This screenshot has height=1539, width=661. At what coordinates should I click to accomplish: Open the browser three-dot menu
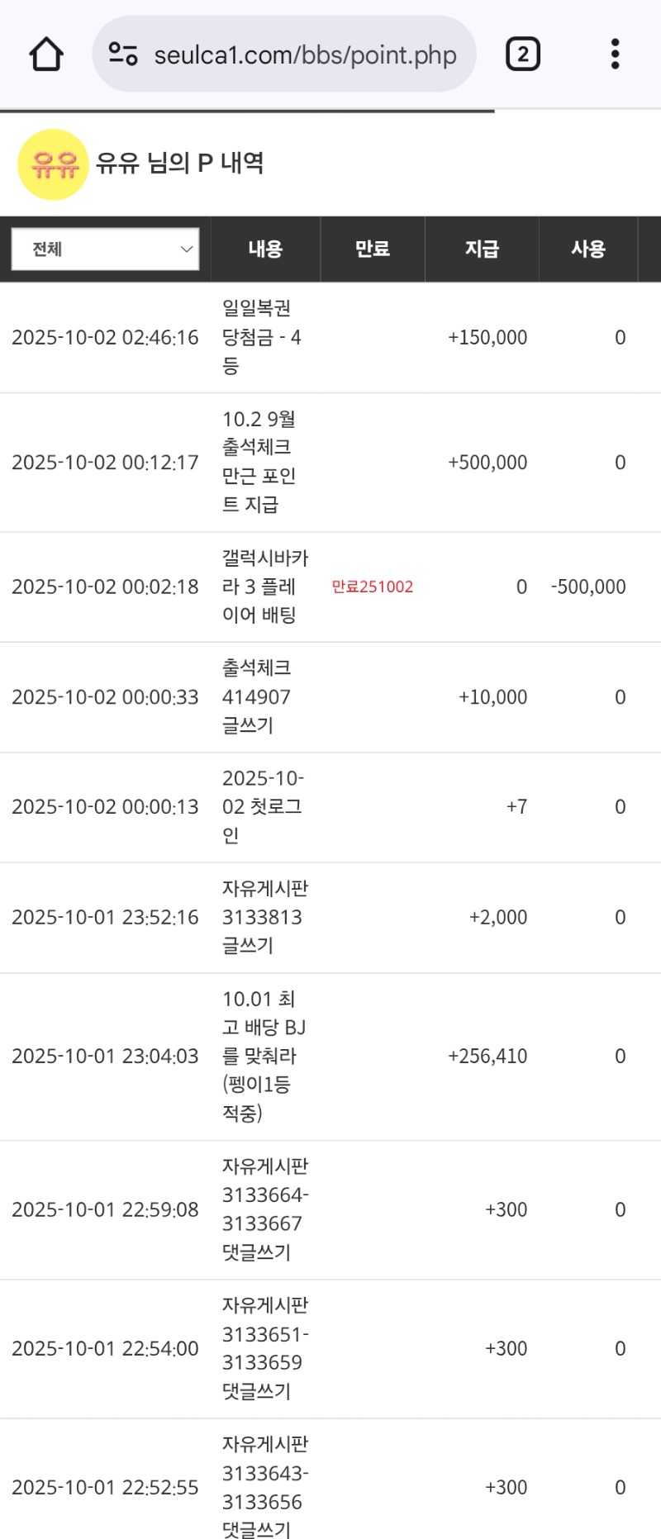click(x=615, y=55)
